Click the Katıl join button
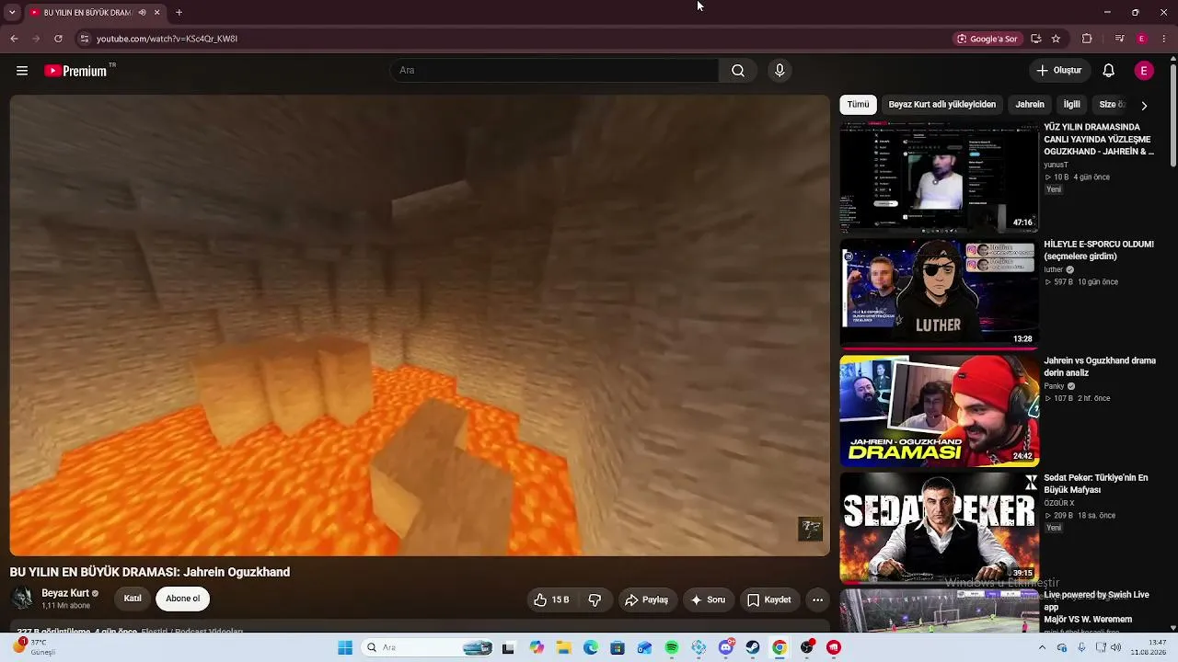Screen dimensions: 1178x662 (133, 599)
